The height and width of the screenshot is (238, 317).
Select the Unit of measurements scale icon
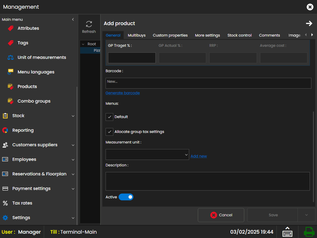pyautogui.click(x=11, y=57)
